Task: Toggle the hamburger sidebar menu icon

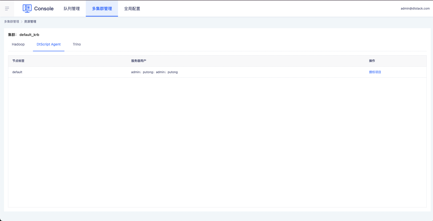Action: [x=7, y=9]
